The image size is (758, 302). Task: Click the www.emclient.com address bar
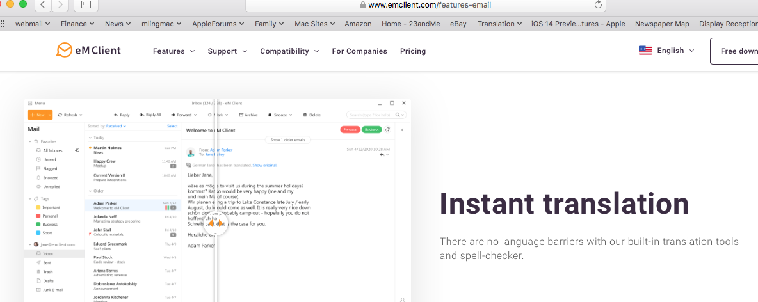pyautogui.click(x=425, y=5)
